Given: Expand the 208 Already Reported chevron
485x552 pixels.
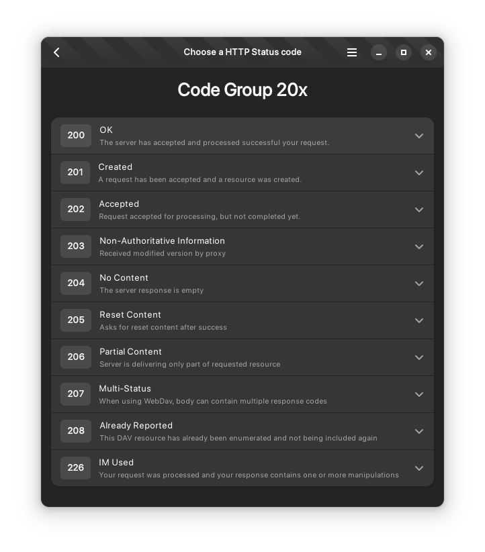Looking at the screenshot, I should (x=418, y=432).
